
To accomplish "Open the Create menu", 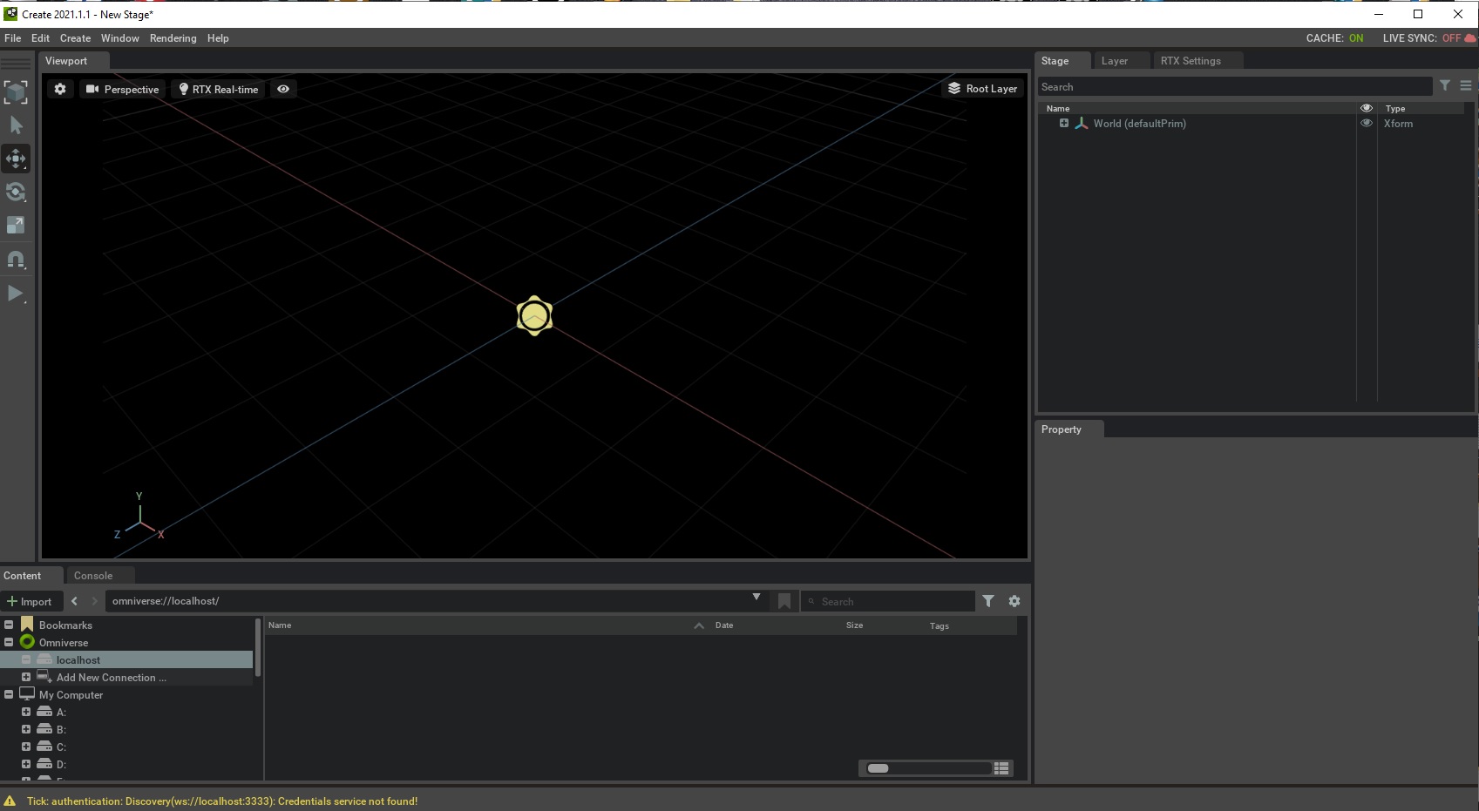I will coord(75,38).
